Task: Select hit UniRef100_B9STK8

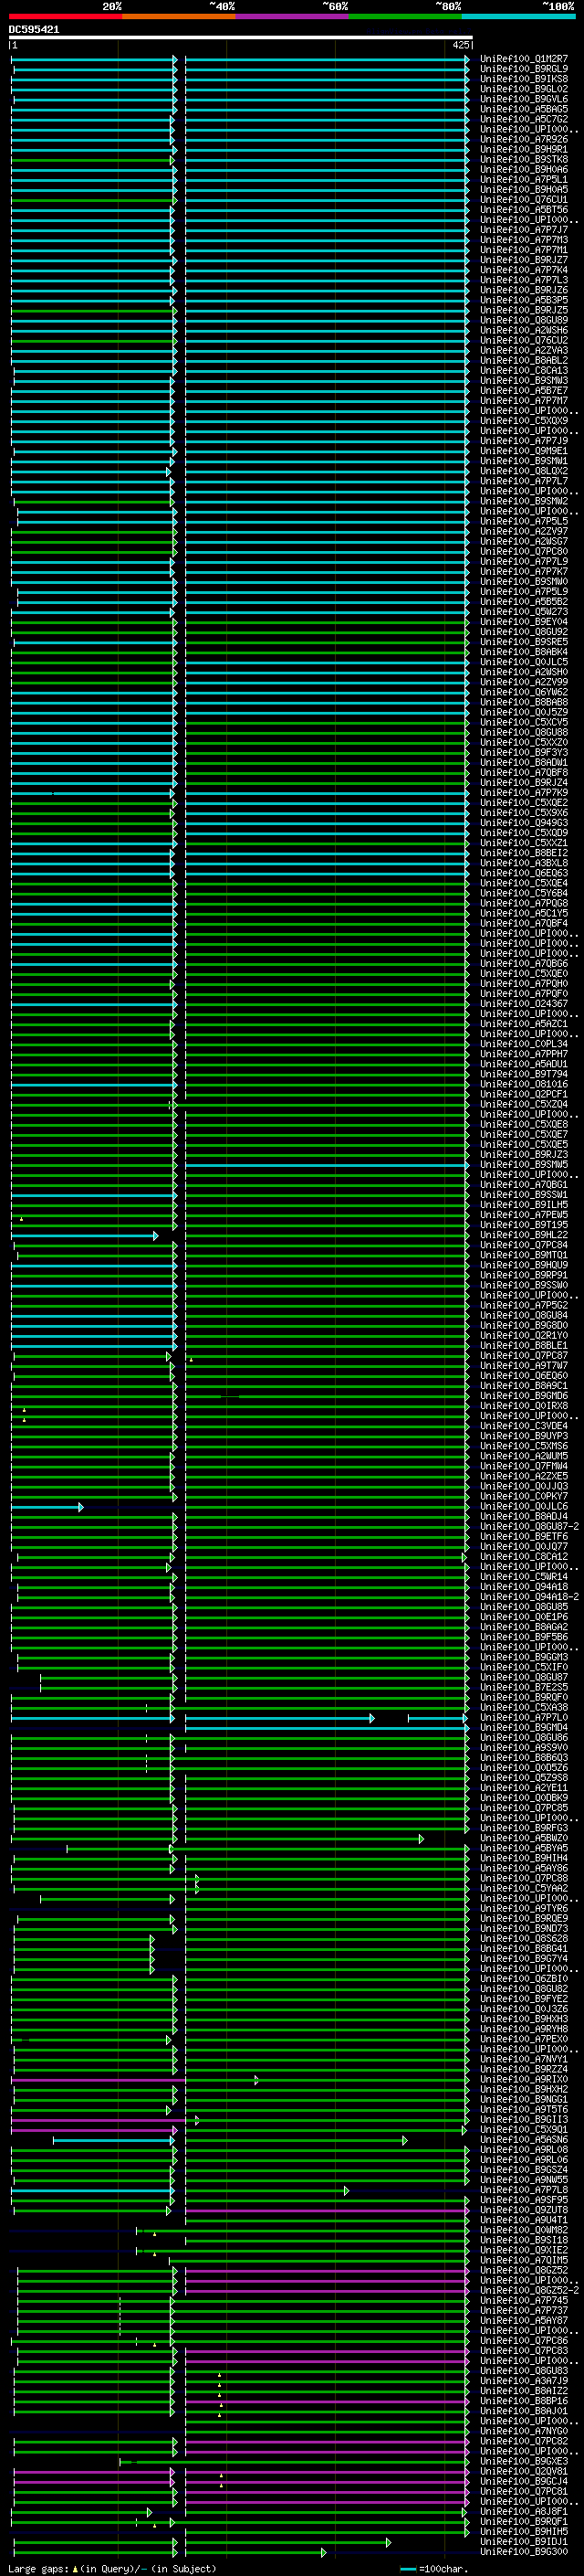Action: [524, 160]
